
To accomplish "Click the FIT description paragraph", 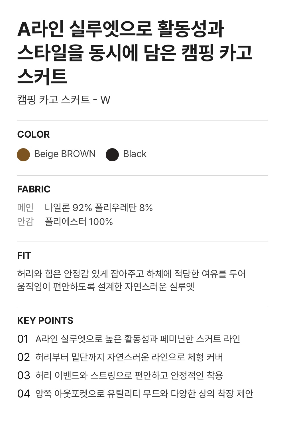I will click(131, 280).
